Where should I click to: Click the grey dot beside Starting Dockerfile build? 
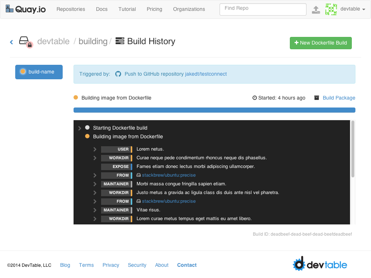tap(87, 127)
